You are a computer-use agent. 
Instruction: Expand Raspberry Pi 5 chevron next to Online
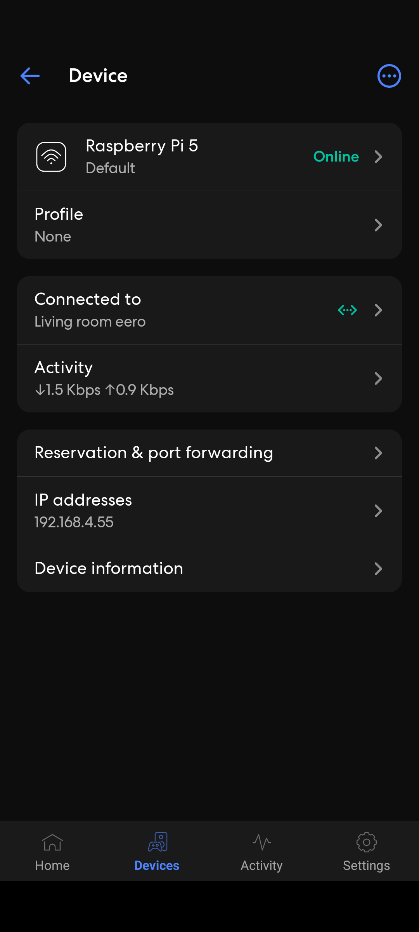click(x=378, y=157)
